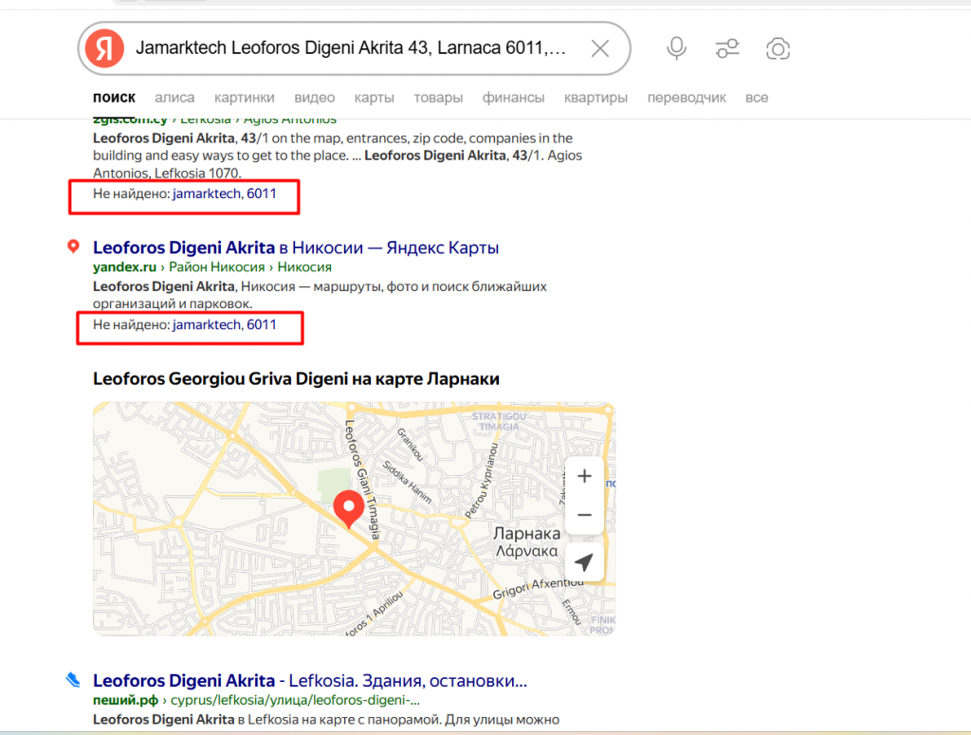This screenshot has height=735, width=971.
Task: Switch to the видео tab
Action: coord(315,98)
